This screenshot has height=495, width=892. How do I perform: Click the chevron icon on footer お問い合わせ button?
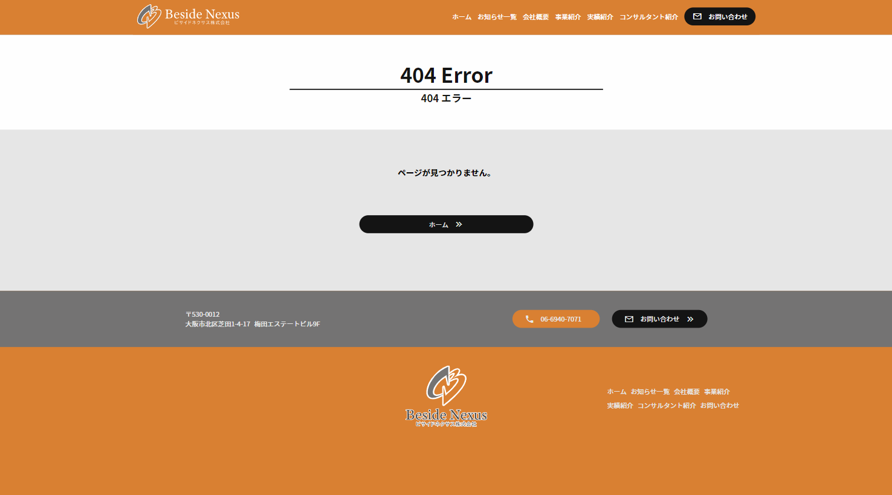coord(691,319)
